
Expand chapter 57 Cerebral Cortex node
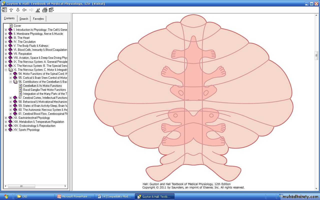[x=11, y=98]
